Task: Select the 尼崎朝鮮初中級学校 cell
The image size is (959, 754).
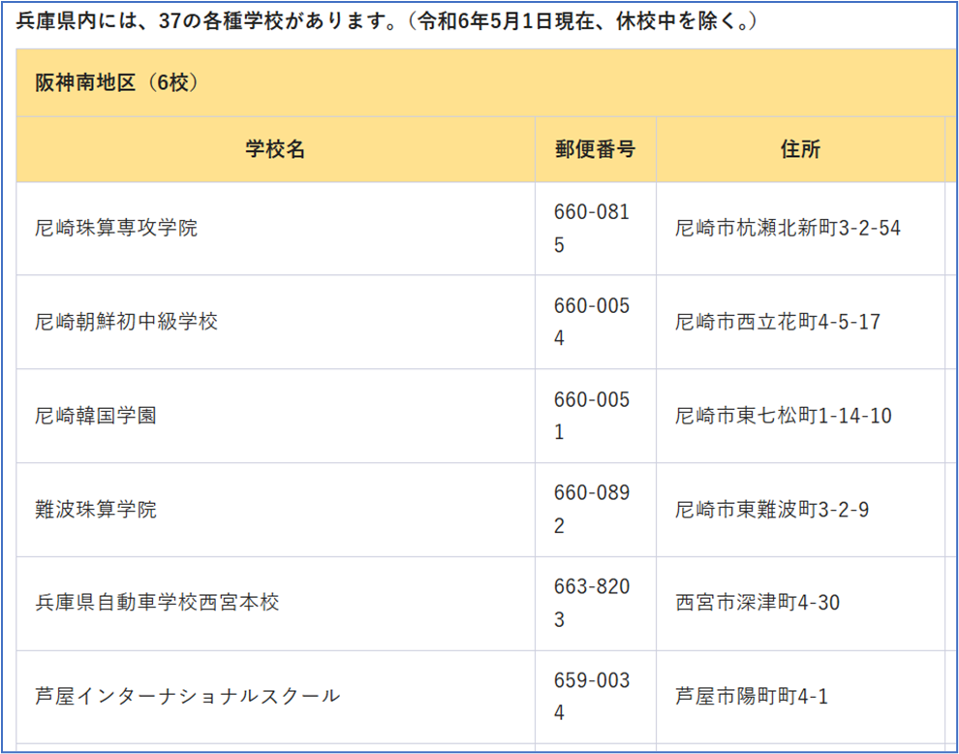Action: (x=126, y=322)
